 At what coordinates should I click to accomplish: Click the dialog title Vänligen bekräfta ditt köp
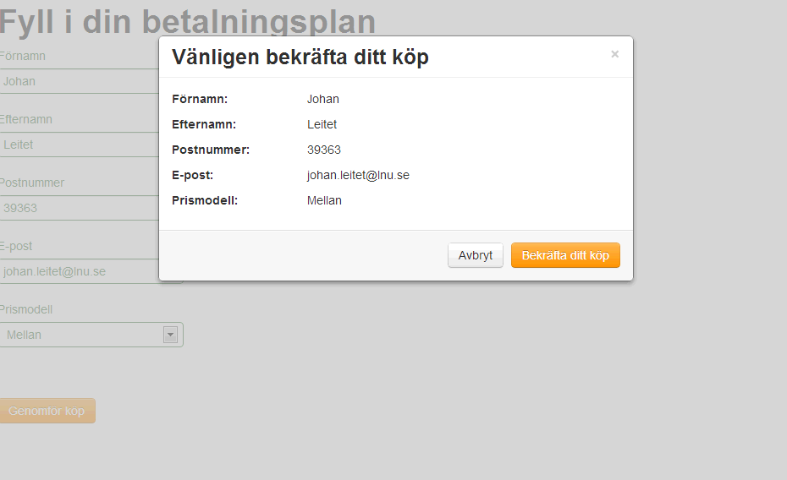coord(300,57)
